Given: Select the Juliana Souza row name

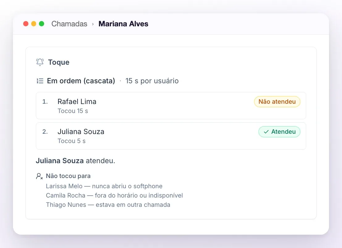Looking at the screenshot, I should click(81, 132).
